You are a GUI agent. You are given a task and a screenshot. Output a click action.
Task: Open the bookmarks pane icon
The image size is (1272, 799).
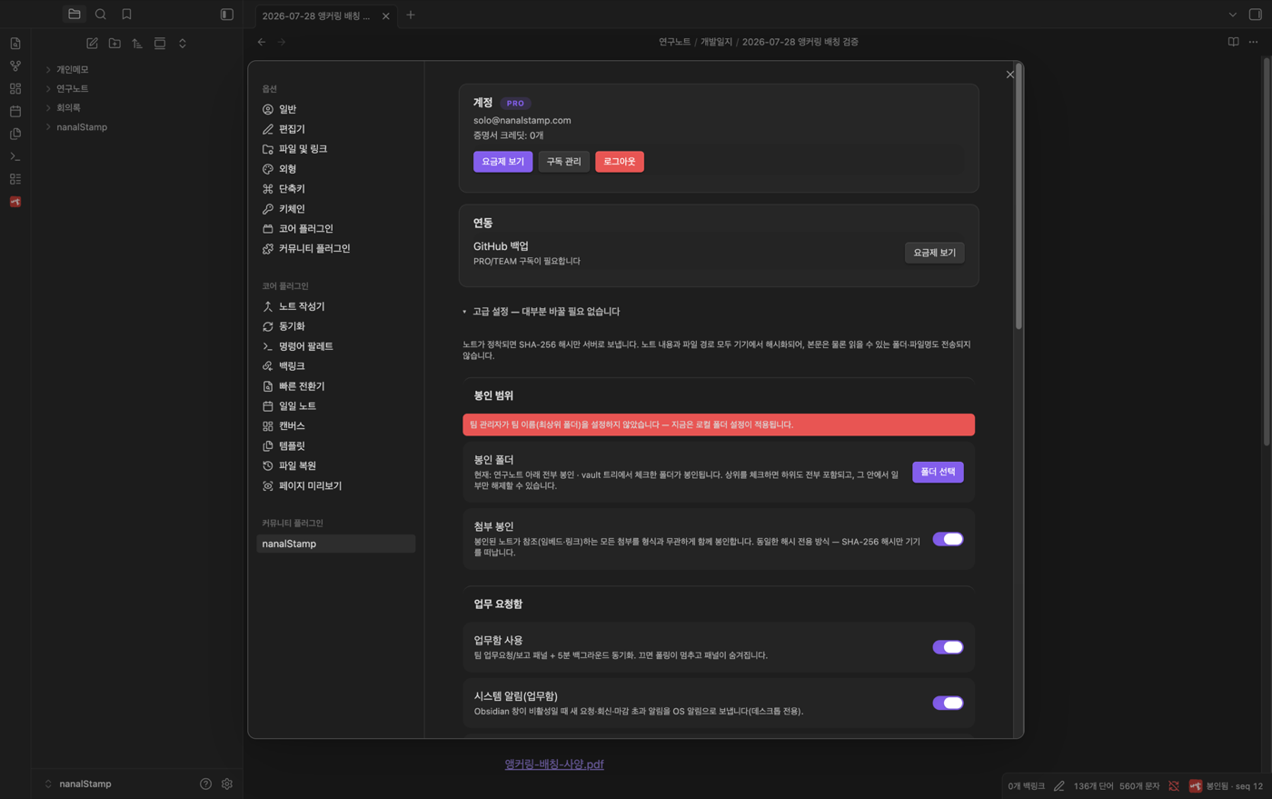coord(126,15)
